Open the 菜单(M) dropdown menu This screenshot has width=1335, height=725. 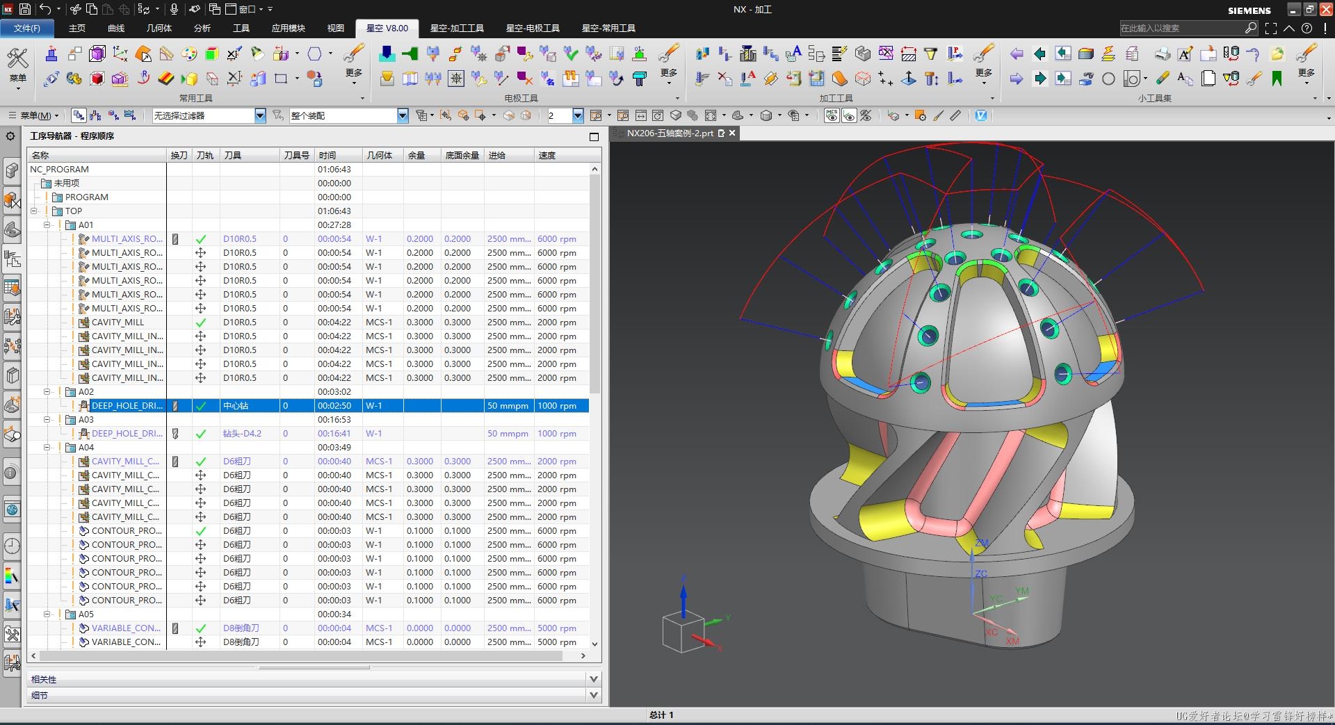coord(34,115)
